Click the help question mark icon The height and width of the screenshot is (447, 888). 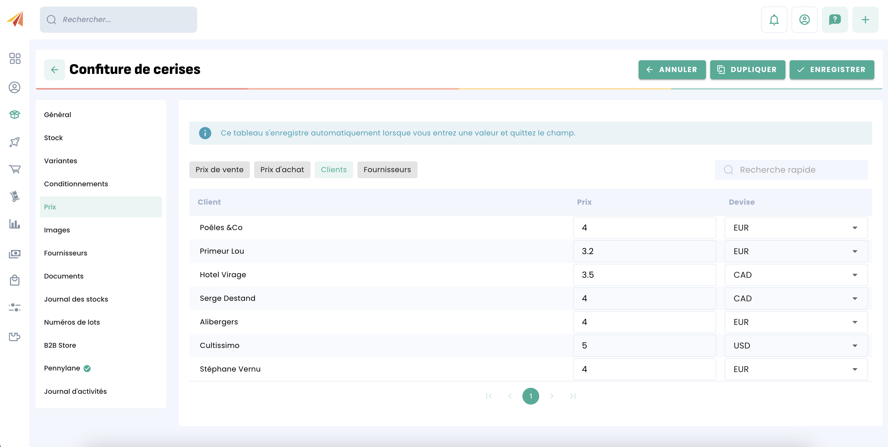[834, 20]
